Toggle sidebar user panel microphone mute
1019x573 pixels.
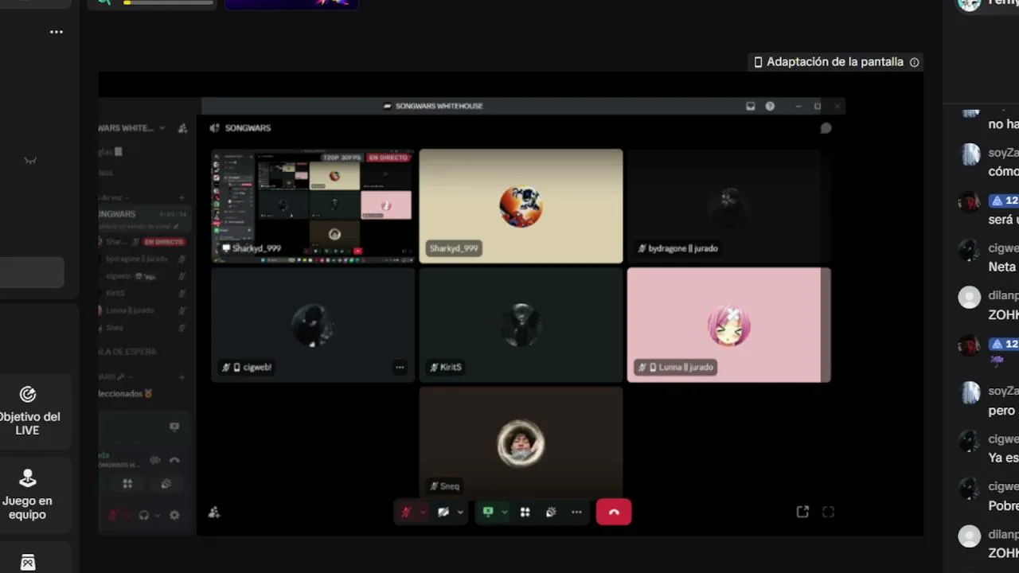tap(113, 515)
